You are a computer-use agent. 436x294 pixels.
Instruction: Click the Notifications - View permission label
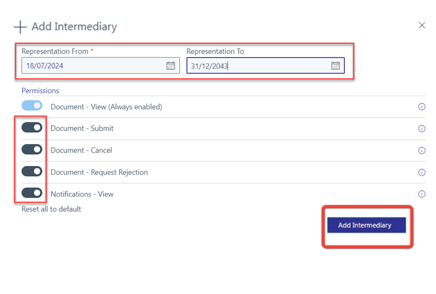[x=82, y=195]
